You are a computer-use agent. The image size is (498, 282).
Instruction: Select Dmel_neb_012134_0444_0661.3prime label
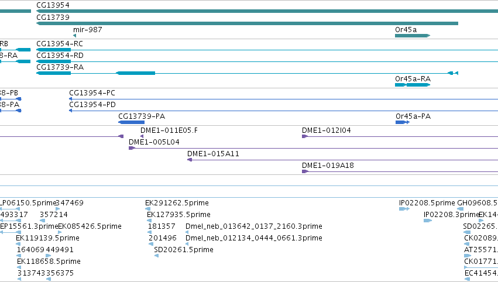(254, 238)
